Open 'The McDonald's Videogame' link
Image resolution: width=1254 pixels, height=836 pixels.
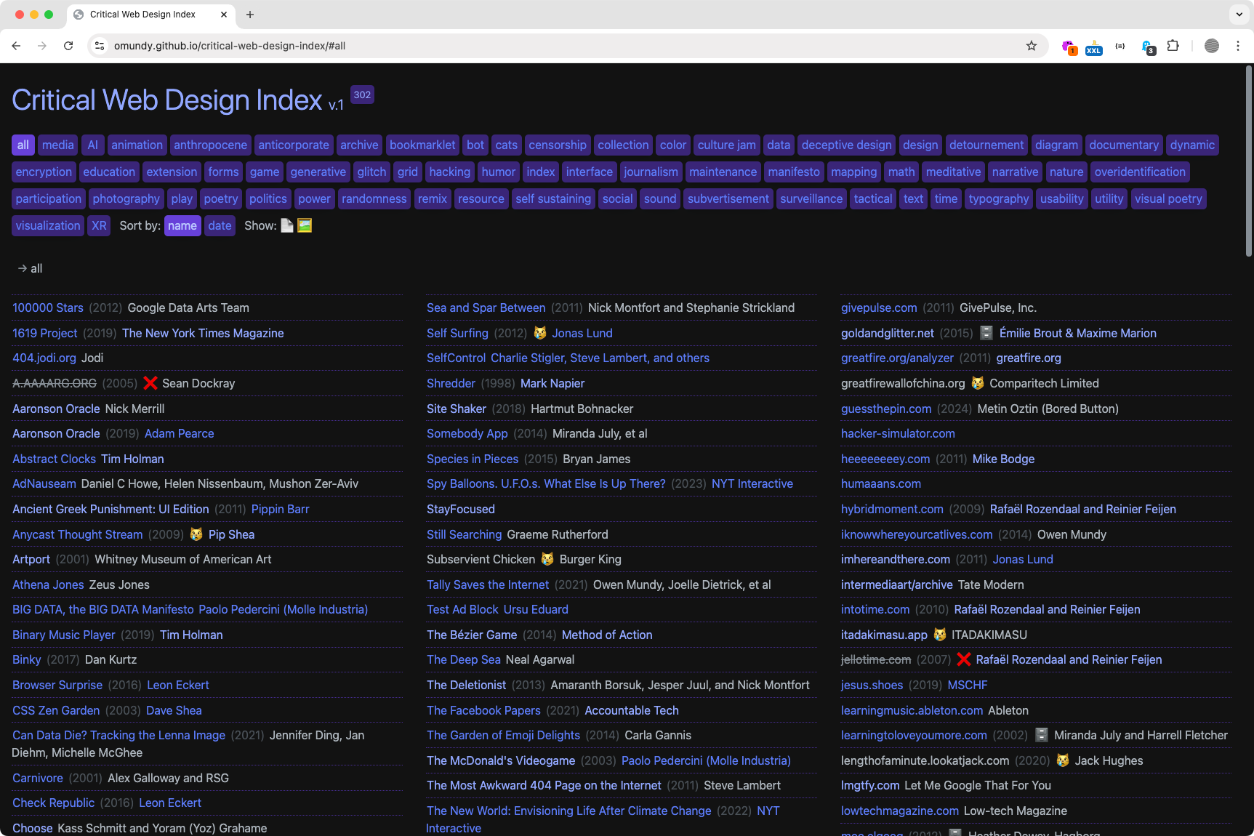(x=501, y=760)
